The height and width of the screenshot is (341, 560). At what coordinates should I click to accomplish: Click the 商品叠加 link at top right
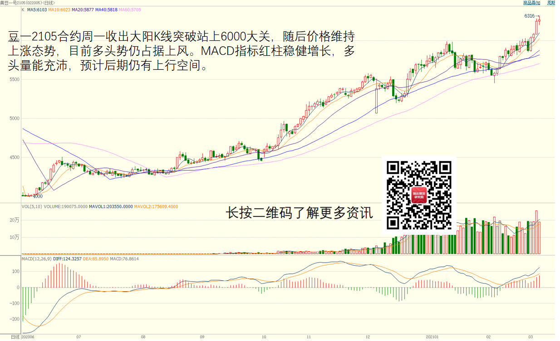(531, 3)
